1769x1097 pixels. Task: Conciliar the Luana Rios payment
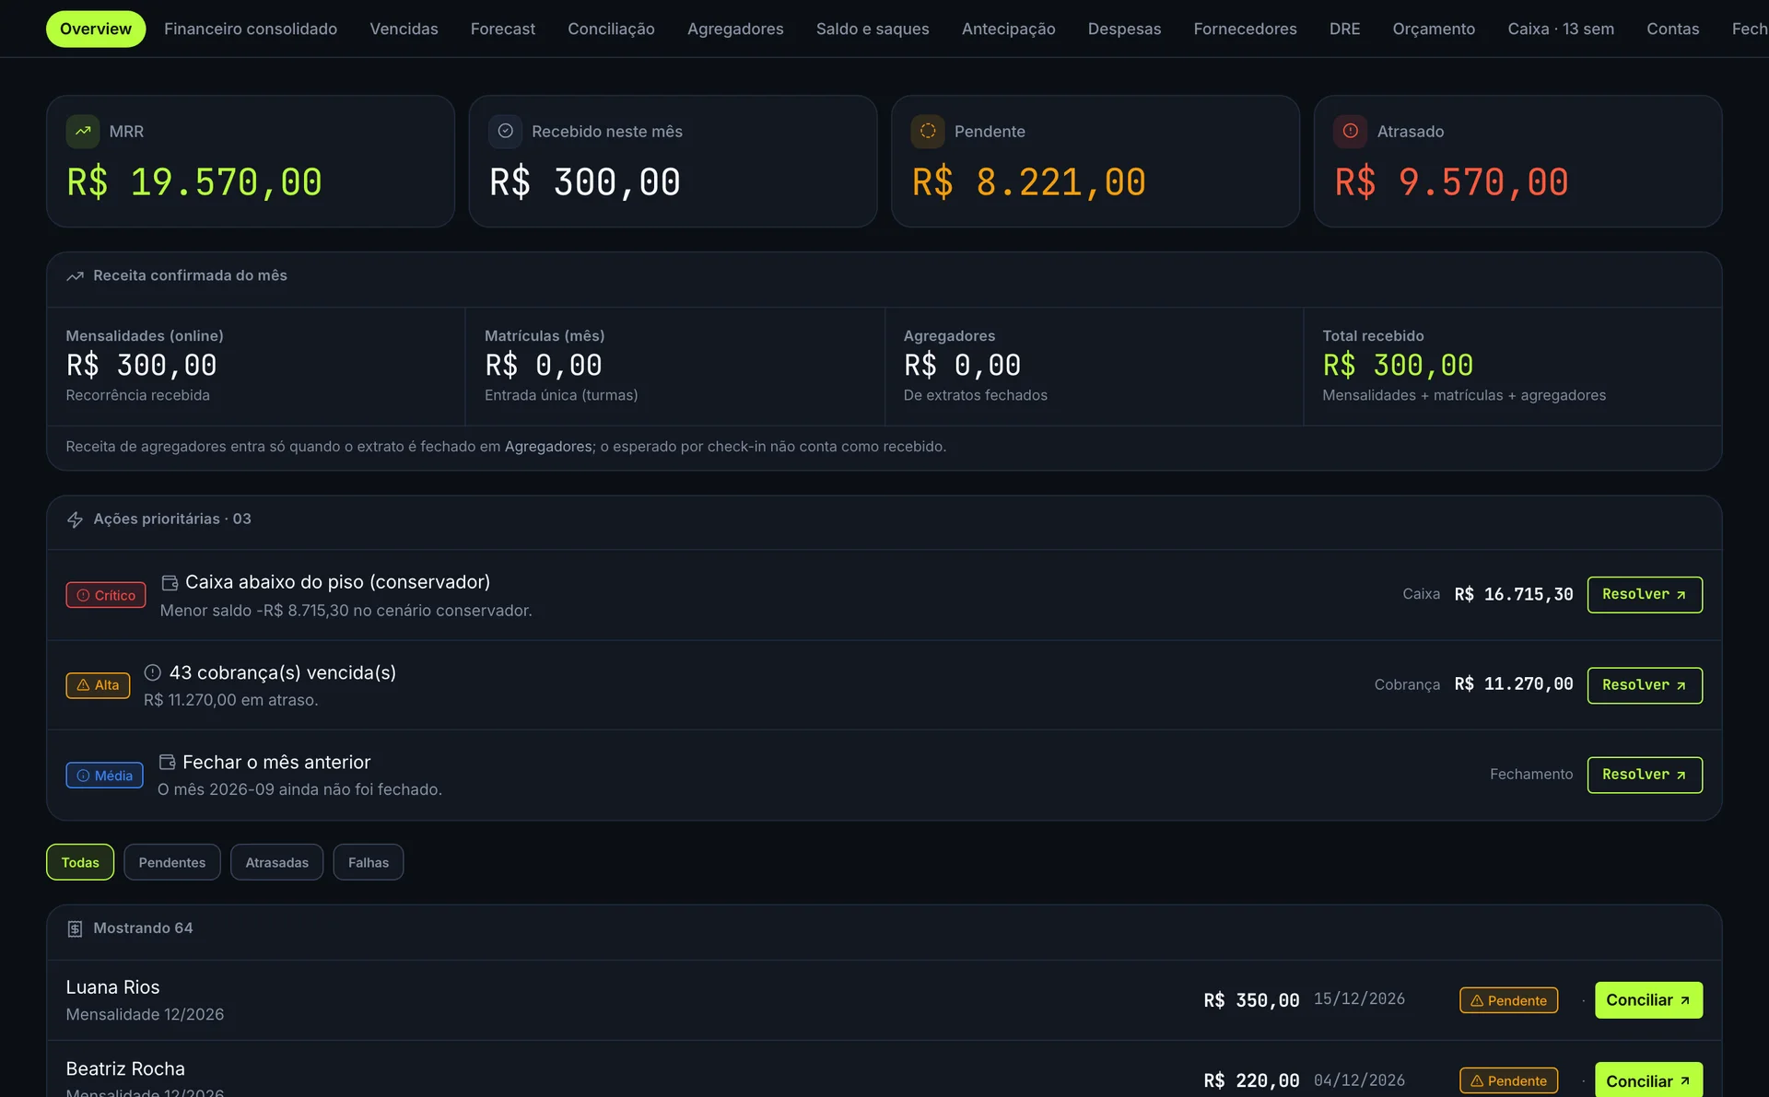[x=1648, y=1000]
